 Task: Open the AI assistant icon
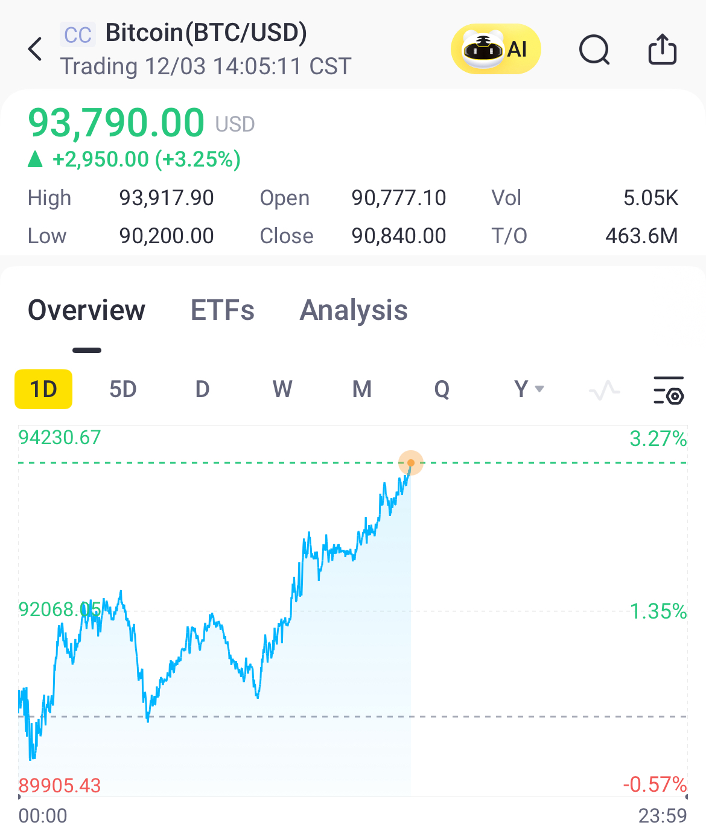(x=495, y=49)
